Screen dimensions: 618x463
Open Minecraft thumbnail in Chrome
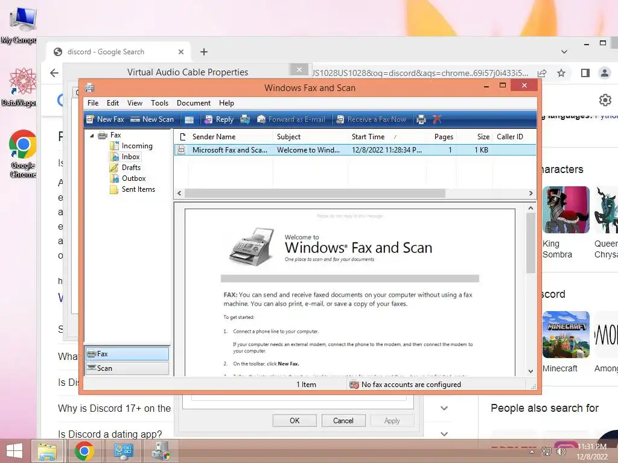565,334
